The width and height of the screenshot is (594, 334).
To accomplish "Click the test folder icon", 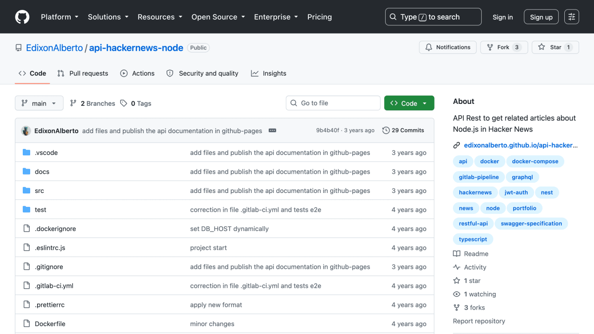I will (27, 210).
